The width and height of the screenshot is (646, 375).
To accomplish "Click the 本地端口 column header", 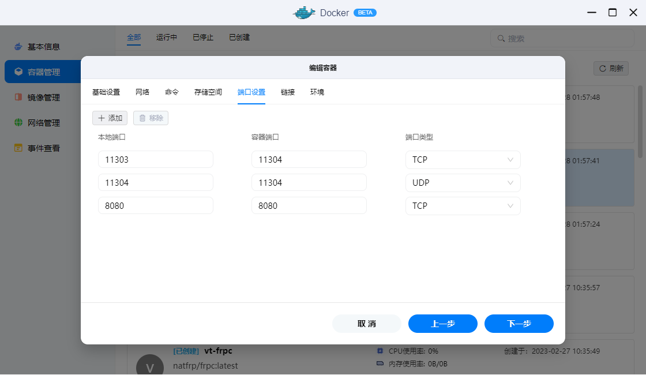I will point(112,137).
